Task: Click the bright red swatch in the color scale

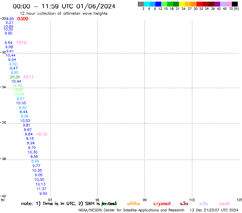Action: [x=199, y=4]
